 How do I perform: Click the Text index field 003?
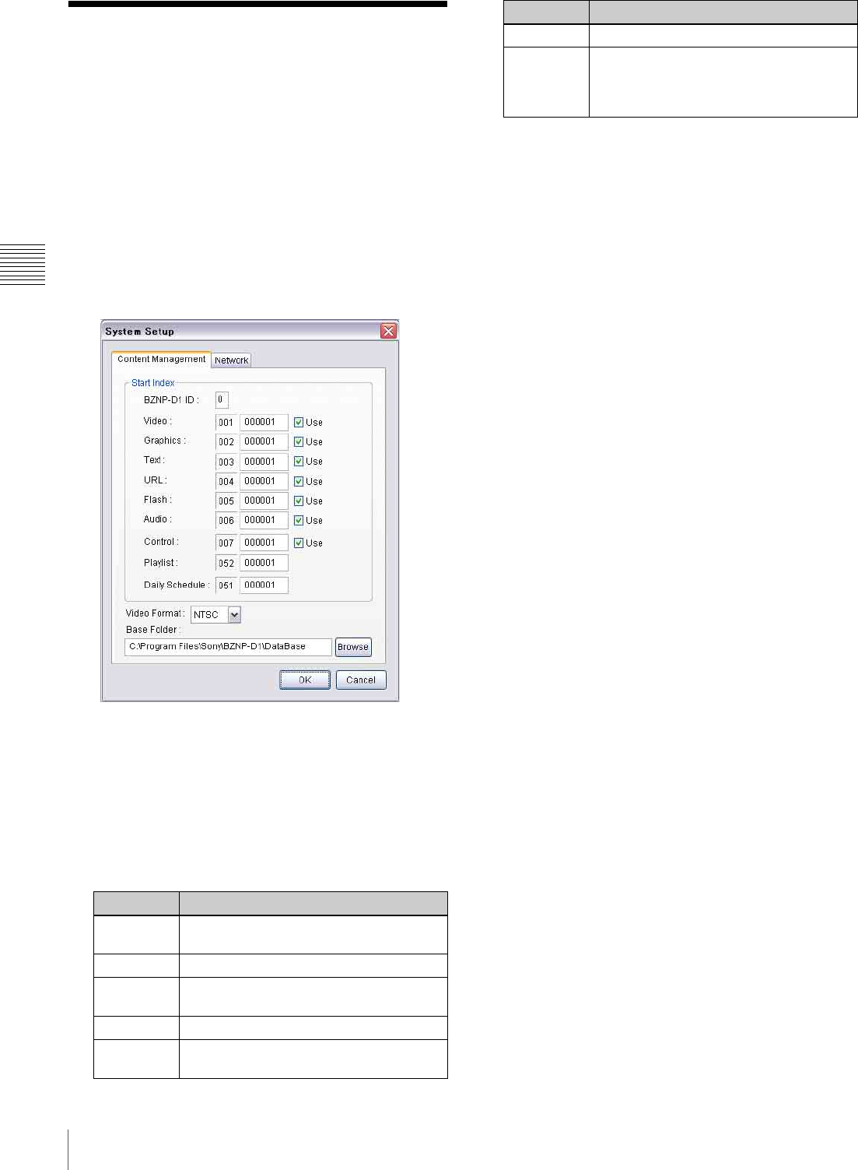pos(226,462)
